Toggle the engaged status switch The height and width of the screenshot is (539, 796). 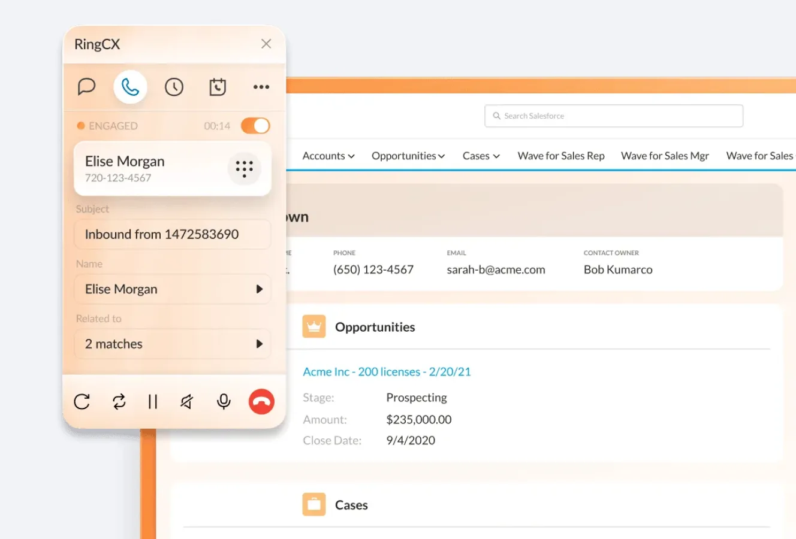click(x=255, y=126)
